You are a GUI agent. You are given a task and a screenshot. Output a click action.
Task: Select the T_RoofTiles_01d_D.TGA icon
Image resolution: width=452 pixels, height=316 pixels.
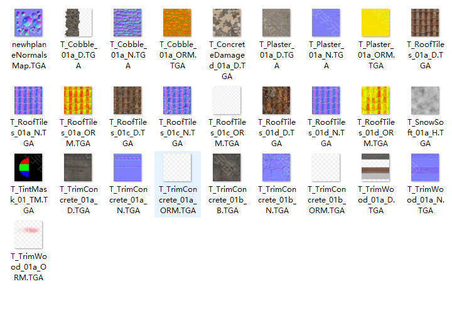coord(276,100)
